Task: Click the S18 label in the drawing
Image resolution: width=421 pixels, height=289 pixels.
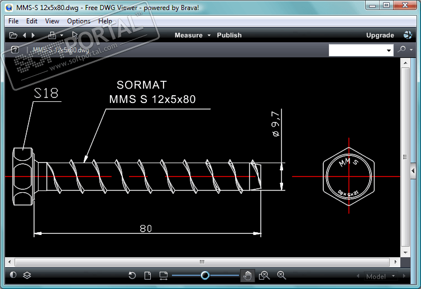Action: (46, 93)
